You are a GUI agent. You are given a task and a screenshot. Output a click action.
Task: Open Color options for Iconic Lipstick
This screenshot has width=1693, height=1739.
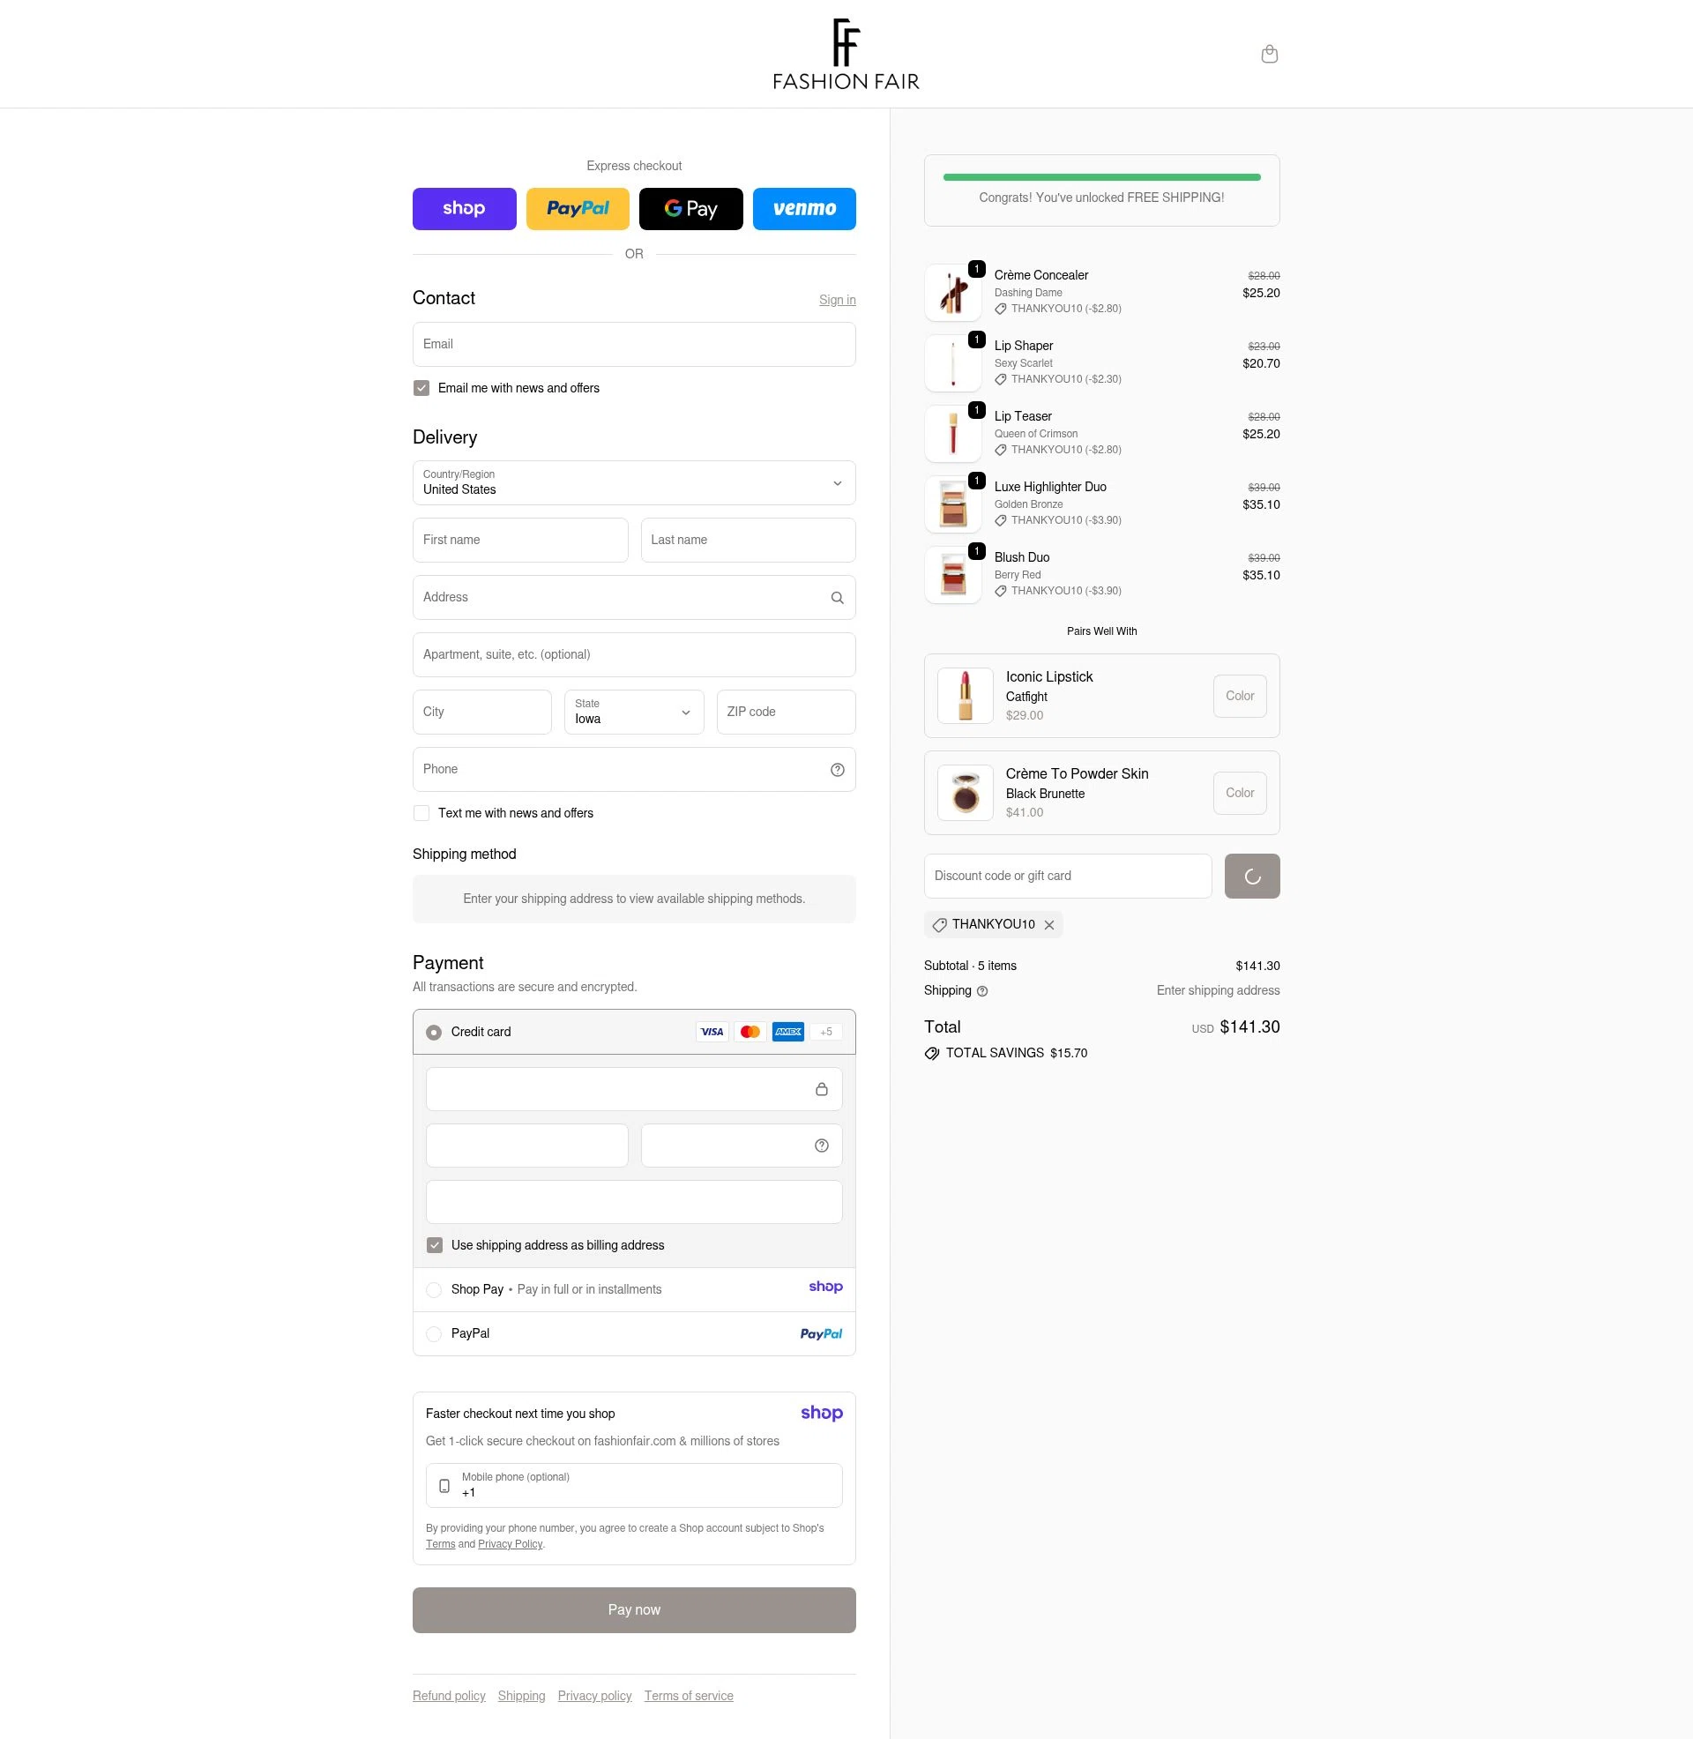1239,695
